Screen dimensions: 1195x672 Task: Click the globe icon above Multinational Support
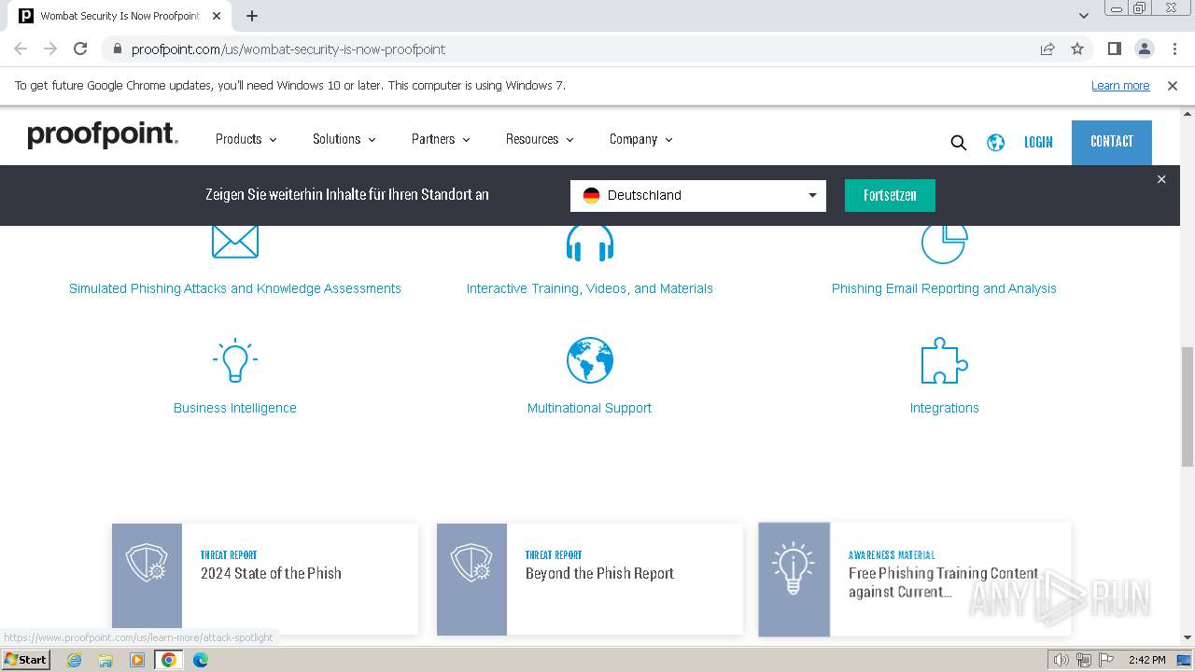[x=590, y=360]
